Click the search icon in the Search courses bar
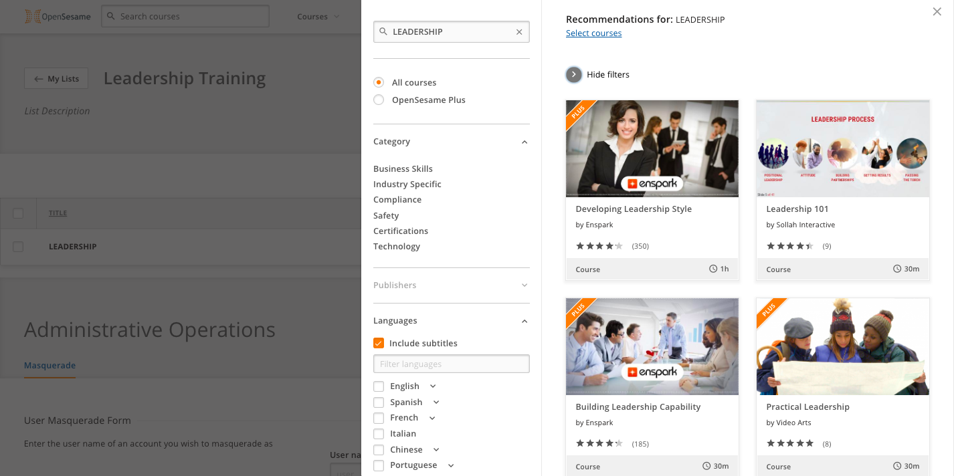This screenshot has height=476, width=954. point(111,16)
